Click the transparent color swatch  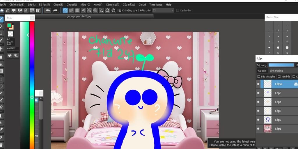pos(10,34)
